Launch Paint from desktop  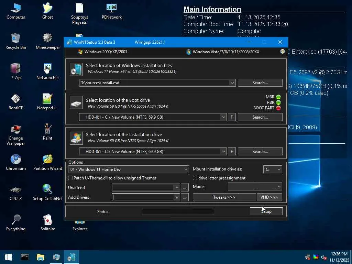click(47, 132)
